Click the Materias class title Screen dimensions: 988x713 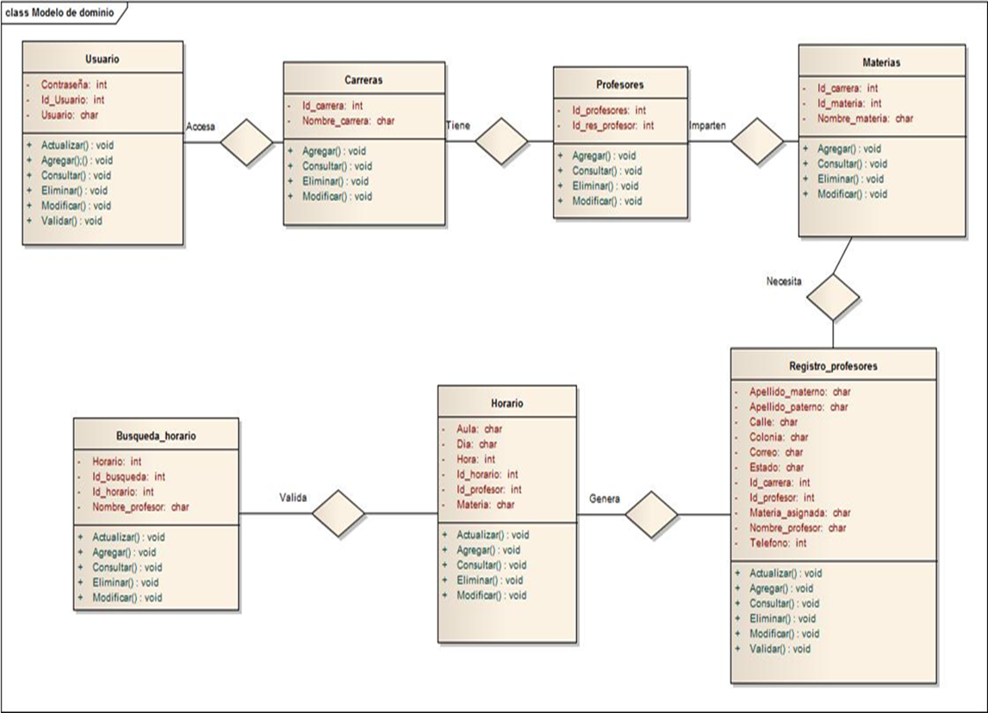tap(882, 63)
